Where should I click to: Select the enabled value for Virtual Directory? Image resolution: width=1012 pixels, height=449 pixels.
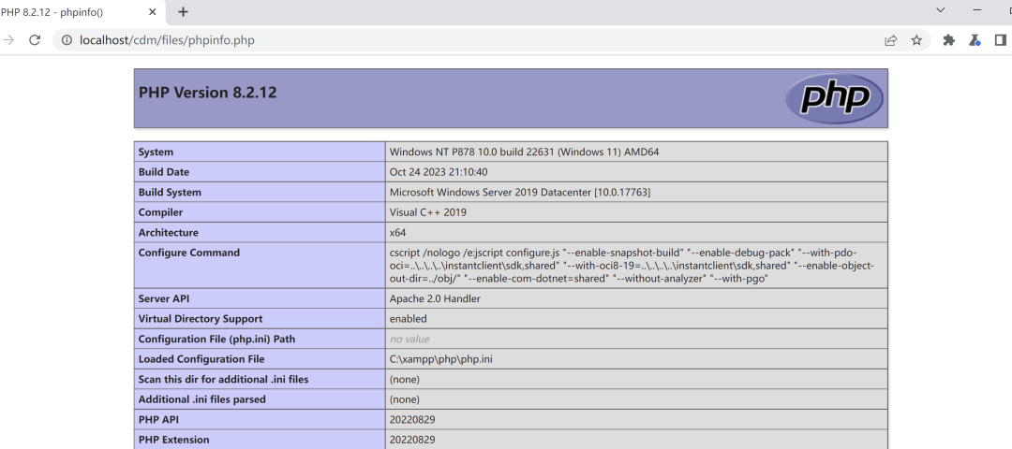[409, 319]
